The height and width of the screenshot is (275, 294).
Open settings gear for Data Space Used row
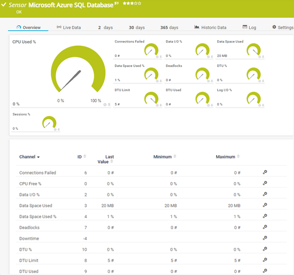coord(265,205)
